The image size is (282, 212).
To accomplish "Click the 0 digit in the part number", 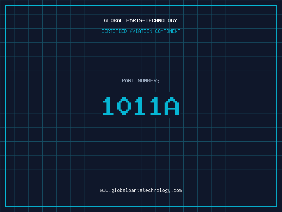I will [x=124, y=106].
